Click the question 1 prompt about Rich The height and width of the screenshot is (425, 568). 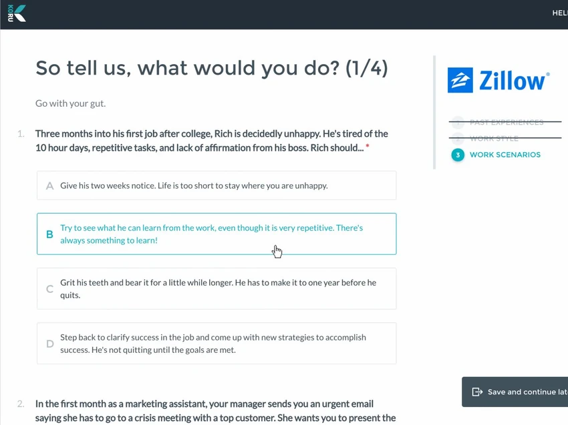tap(212, 141)
